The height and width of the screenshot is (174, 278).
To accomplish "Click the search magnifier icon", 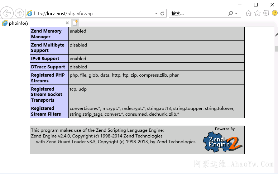I will pyautogui.click(x=231, y=13).
